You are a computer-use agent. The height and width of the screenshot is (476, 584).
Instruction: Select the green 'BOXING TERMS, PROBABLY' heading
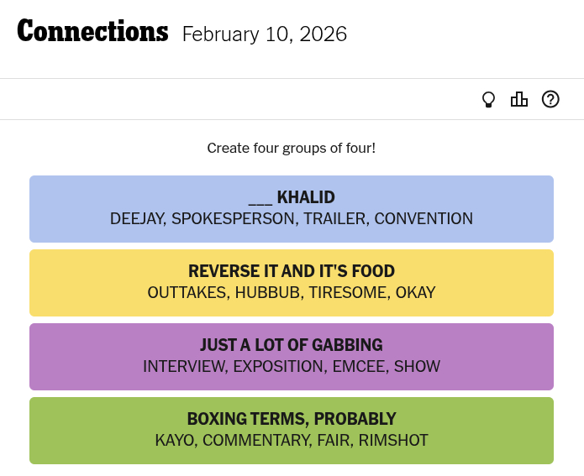point(292,419)
